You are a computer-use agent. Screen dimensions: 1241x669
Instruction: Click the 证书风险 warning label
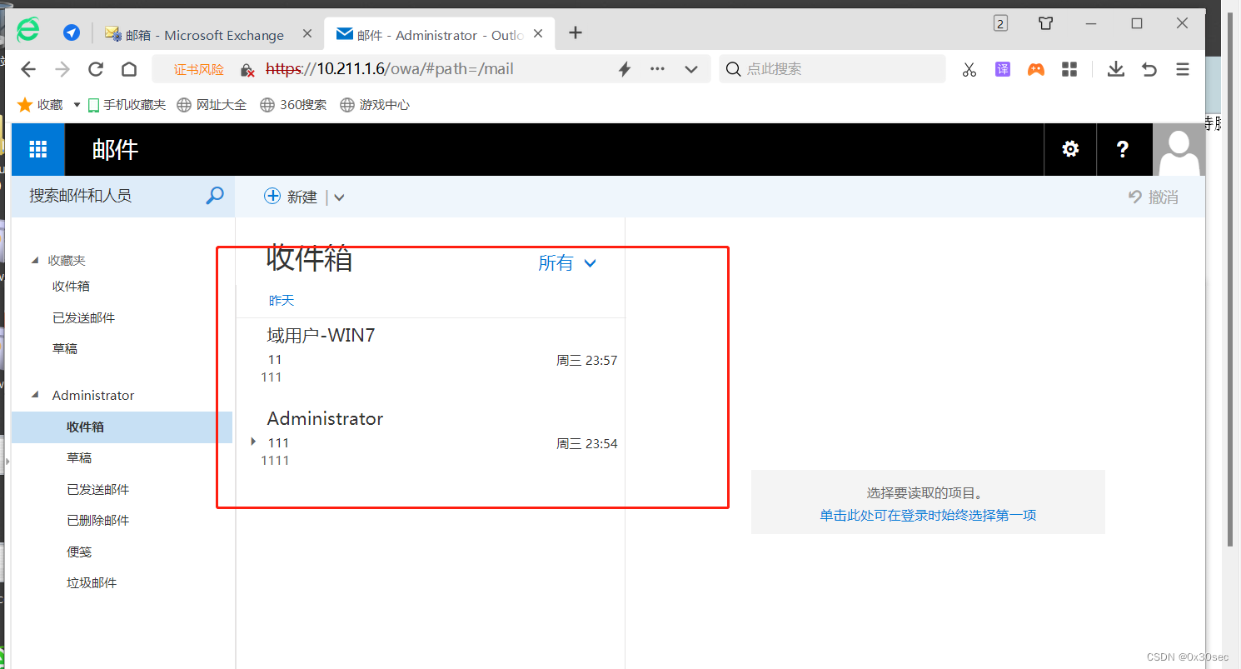coord(199,70)
